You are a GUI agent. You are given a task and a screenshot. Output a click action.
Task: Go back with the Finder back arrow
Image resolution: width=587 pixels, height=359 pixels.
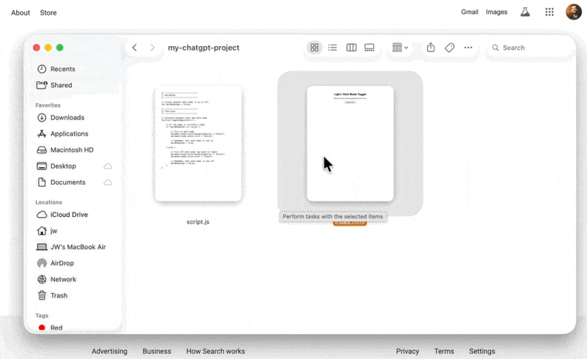[x=135, y=48]
